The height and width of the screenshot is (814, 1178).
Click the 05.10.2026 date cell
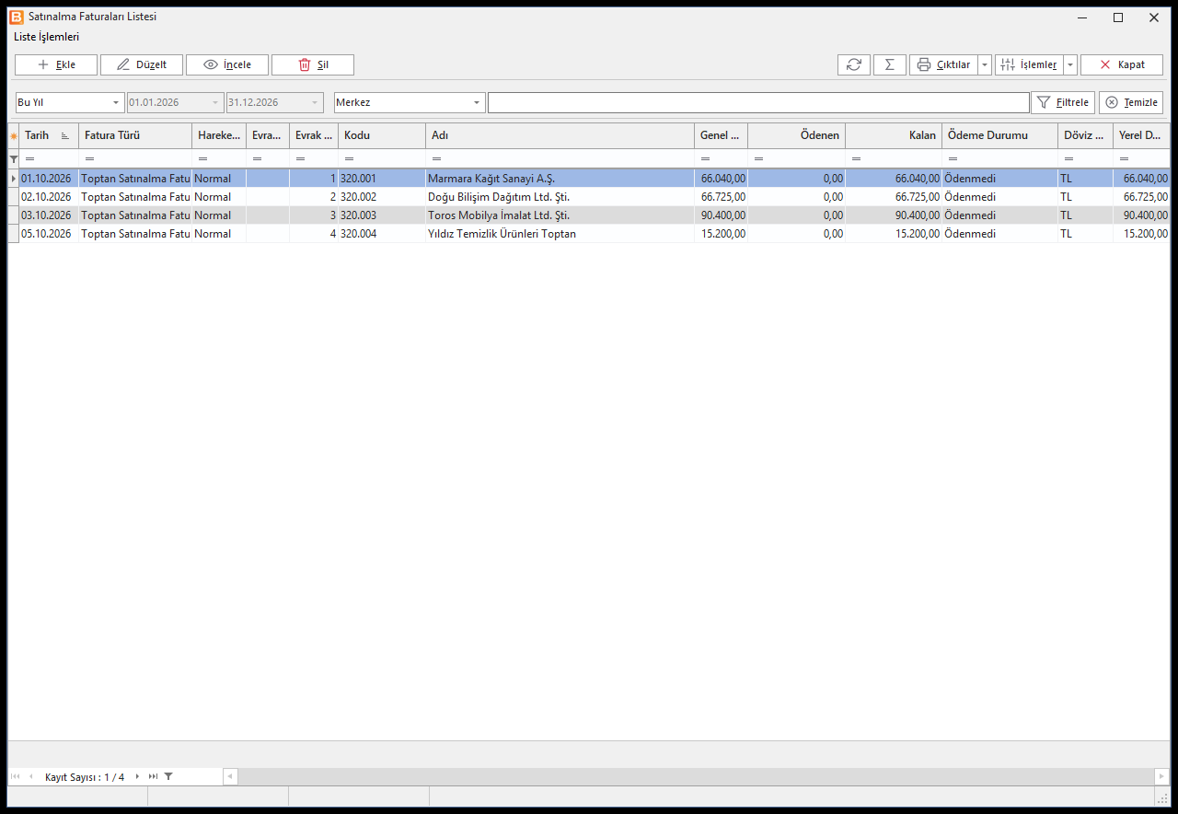click(x=49, y=234)
